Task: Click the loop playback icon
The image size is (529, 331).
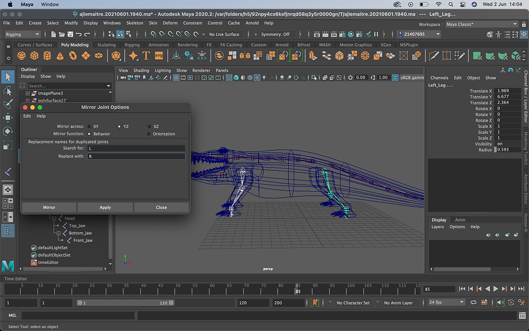Action: 474,302
